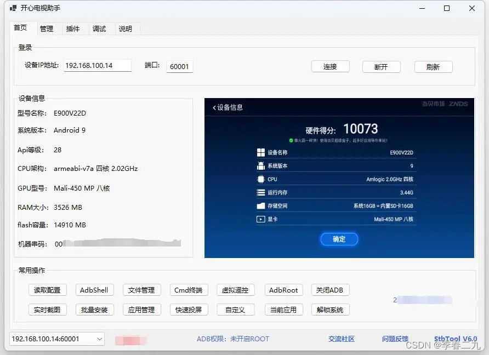The height and width of the screenshot is (355, 489).
Task: Click the 设备IP地址 input field
Action: point(98,65)
